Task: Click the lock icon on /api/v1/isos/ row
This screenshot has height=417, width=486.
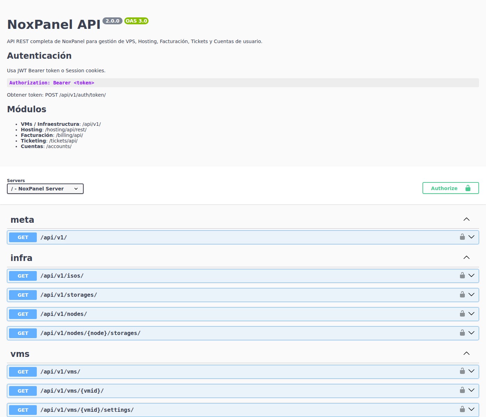Action: point(462,276)
